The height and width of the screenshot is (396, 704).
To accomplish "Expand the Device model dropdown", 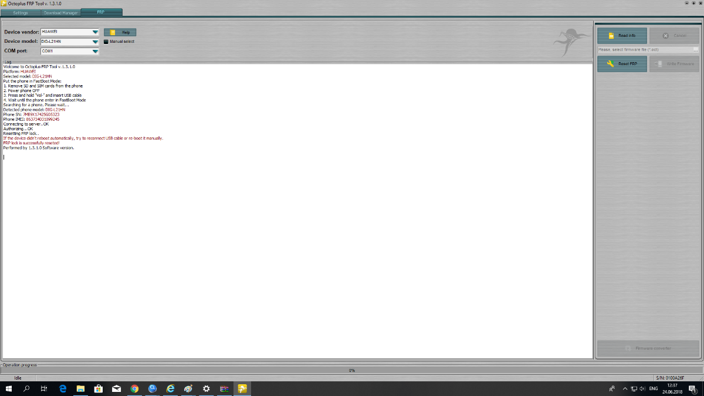I will (x=95, y=42).
